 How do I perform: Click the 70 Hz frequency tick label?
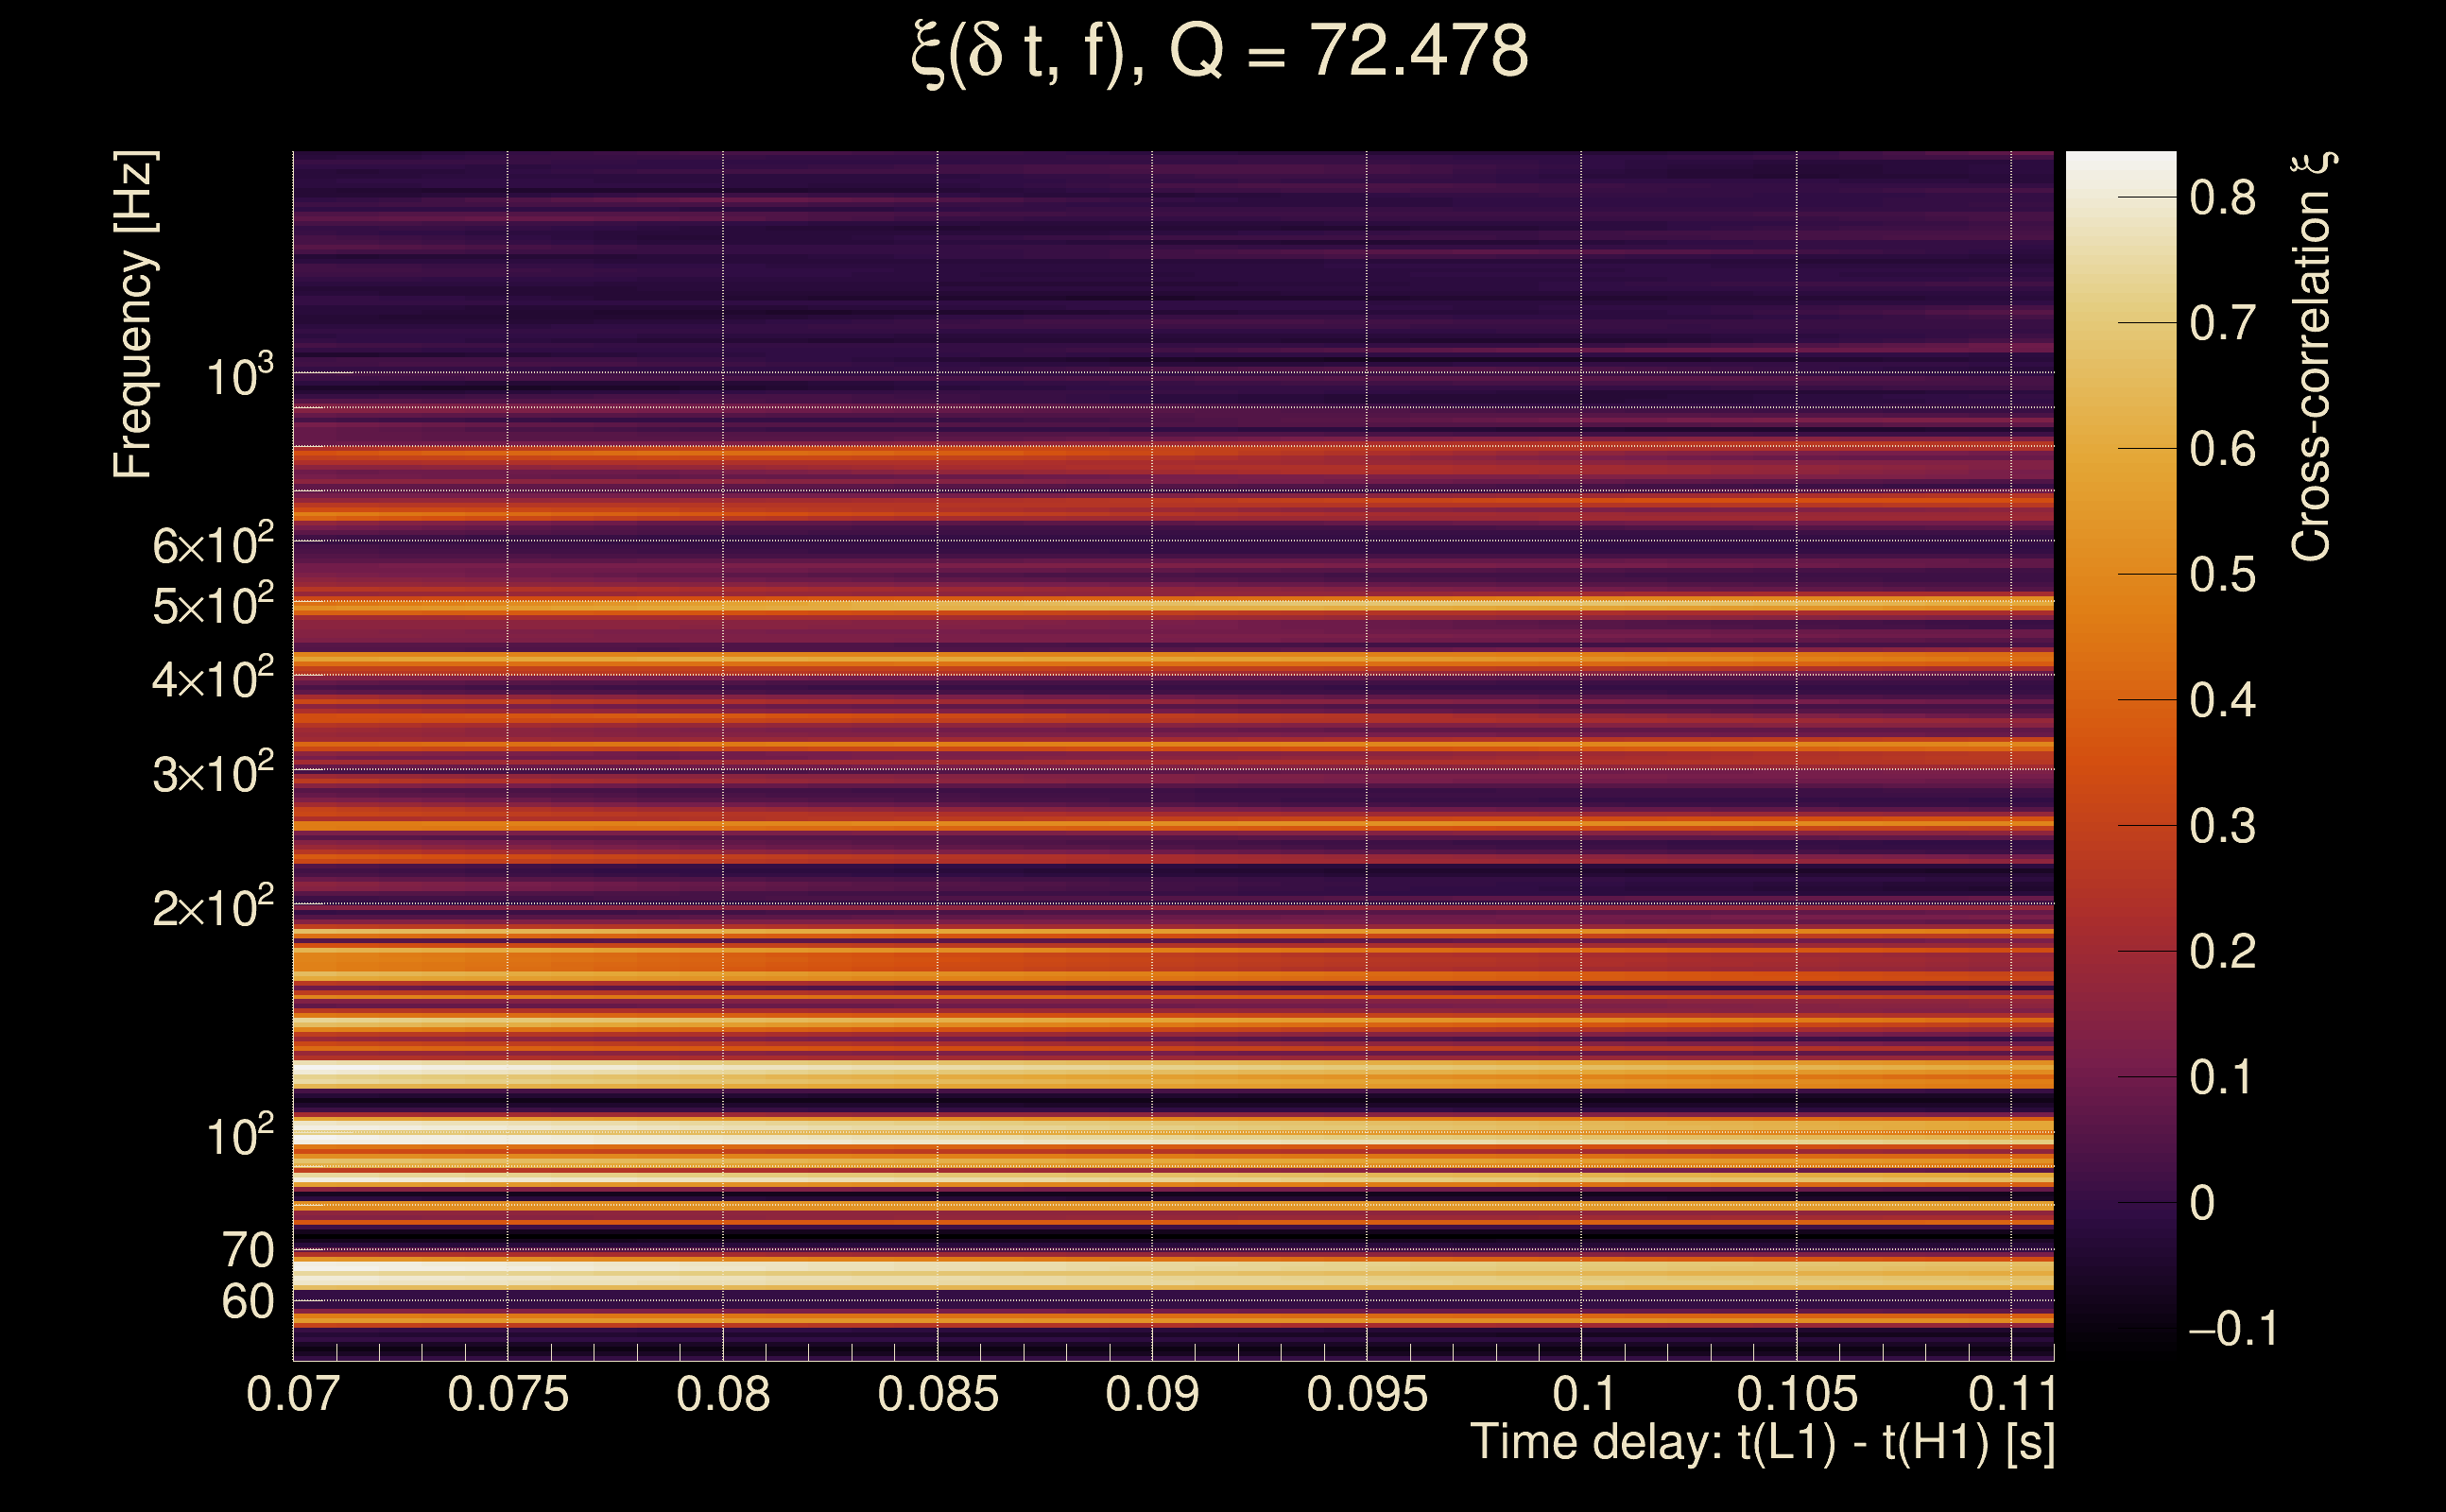pyautogui.click(x=247, y=1250)
